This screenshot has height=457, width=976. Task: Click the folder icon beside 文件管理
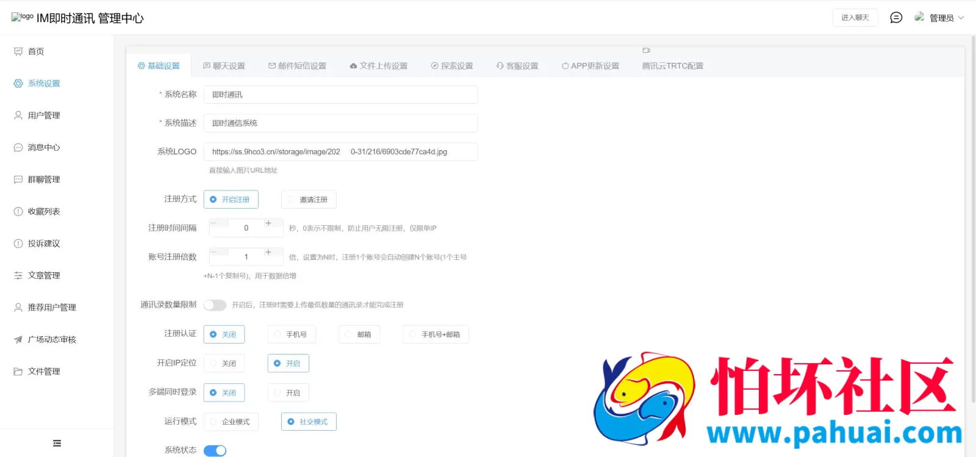point(18,372)
